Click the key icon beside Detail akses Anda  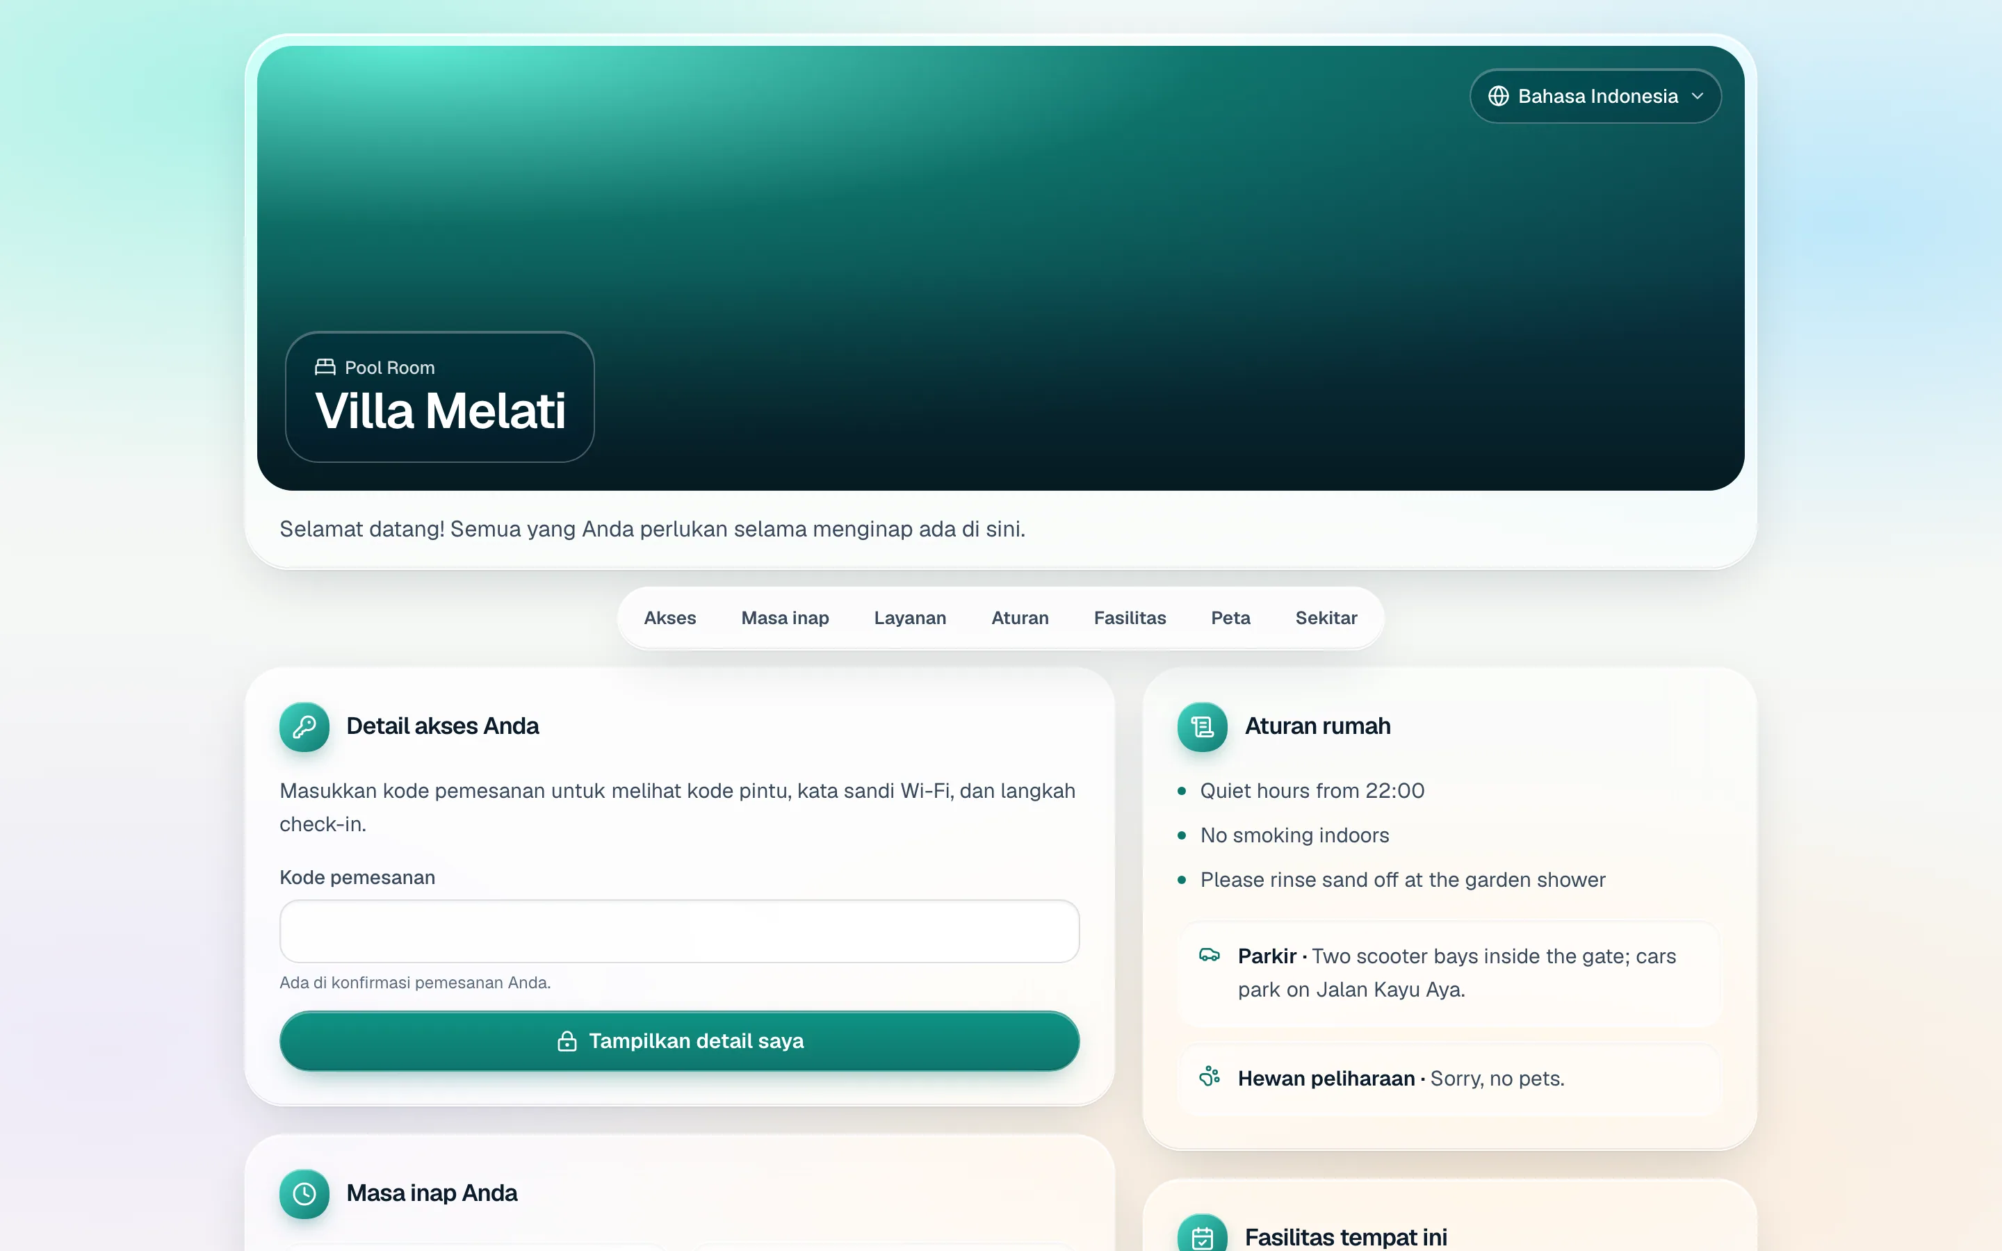[x=304, y=726]
